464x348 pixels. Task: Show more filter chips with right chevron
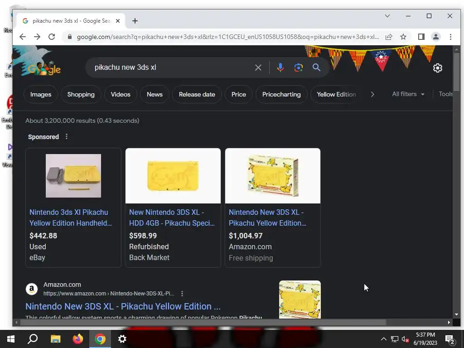coord(372,94)
